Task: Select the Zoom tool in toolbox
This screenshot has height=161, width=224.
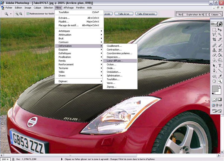Action: [x=220, y=81]
